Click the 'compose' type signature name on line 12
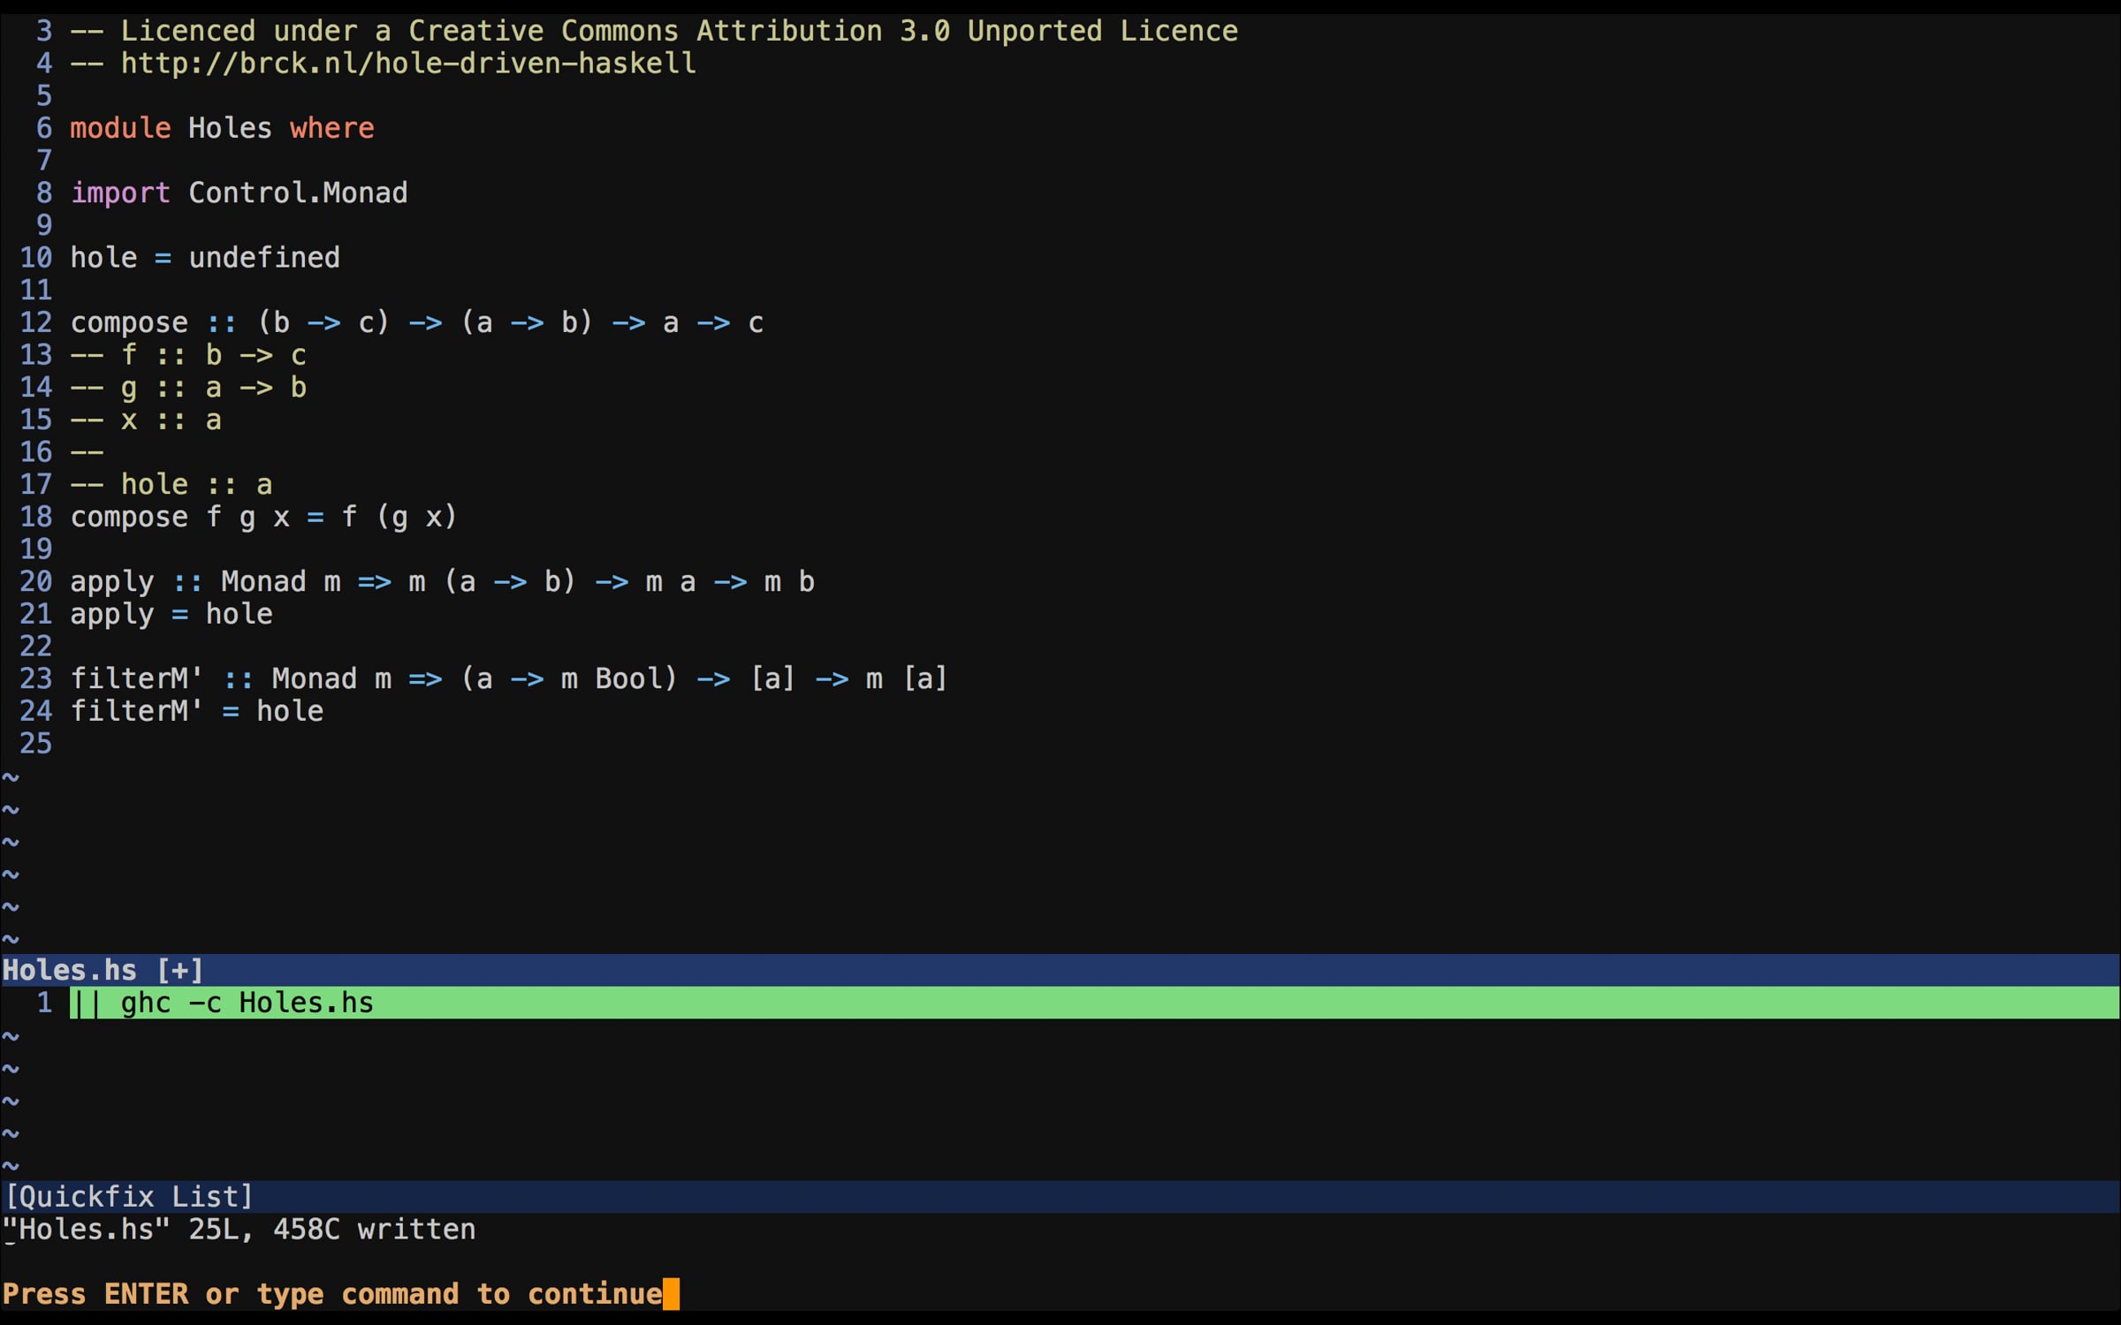Viewport: 2121px width, 1325px height. (x=129, y=322)
